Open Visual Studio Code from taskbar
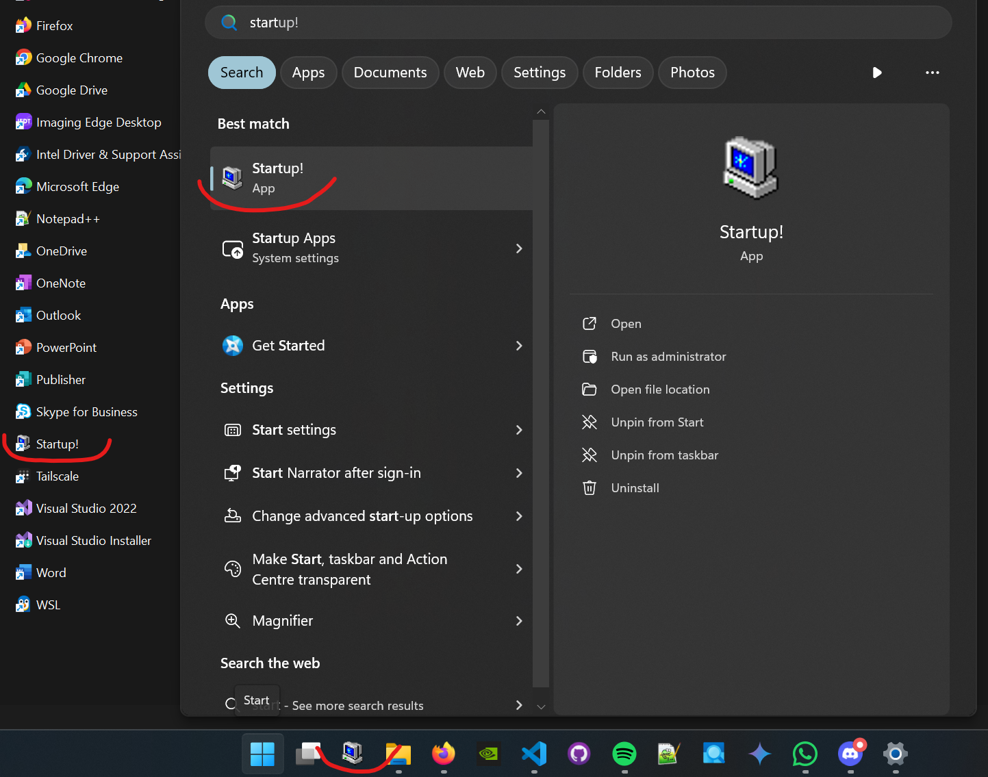 [x=533, y=754]
